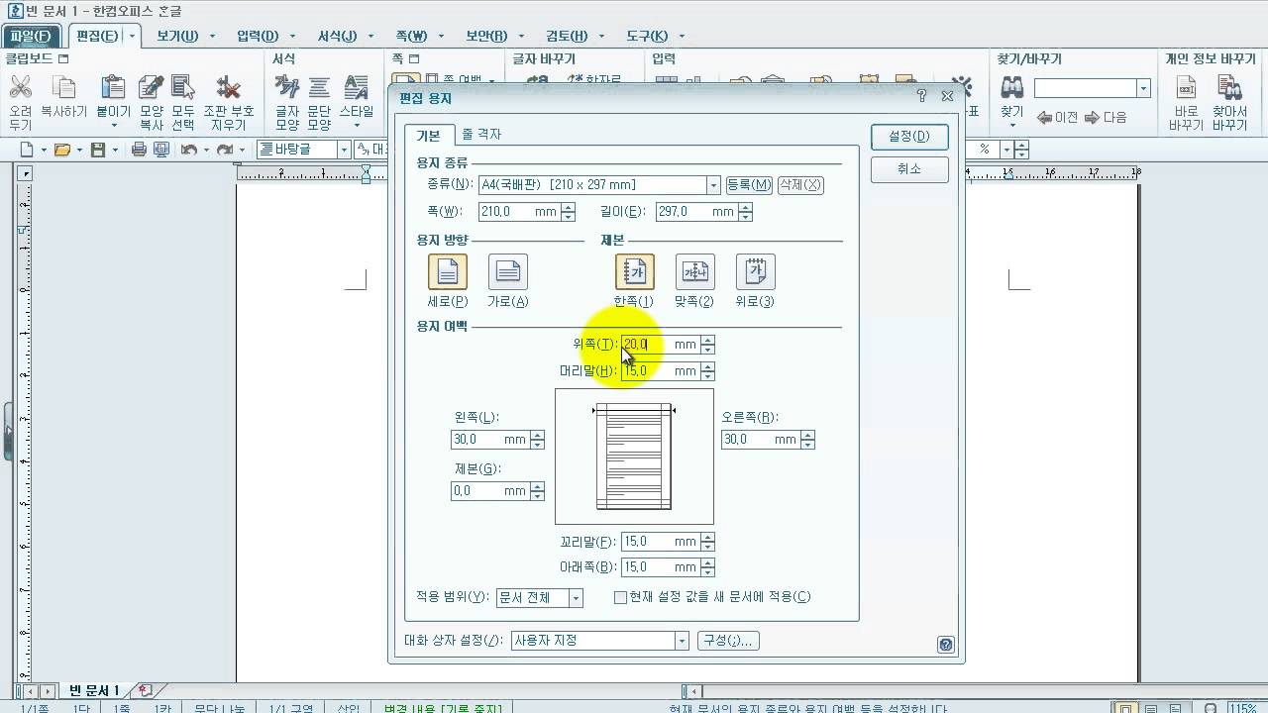
Task: Click the help icon at dialog bottom-right
Action: click(945, 644)
